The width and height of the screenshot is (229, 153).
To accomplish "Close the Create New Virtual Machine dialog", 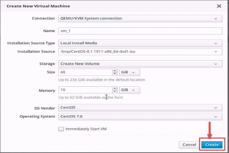I will 219,6.
